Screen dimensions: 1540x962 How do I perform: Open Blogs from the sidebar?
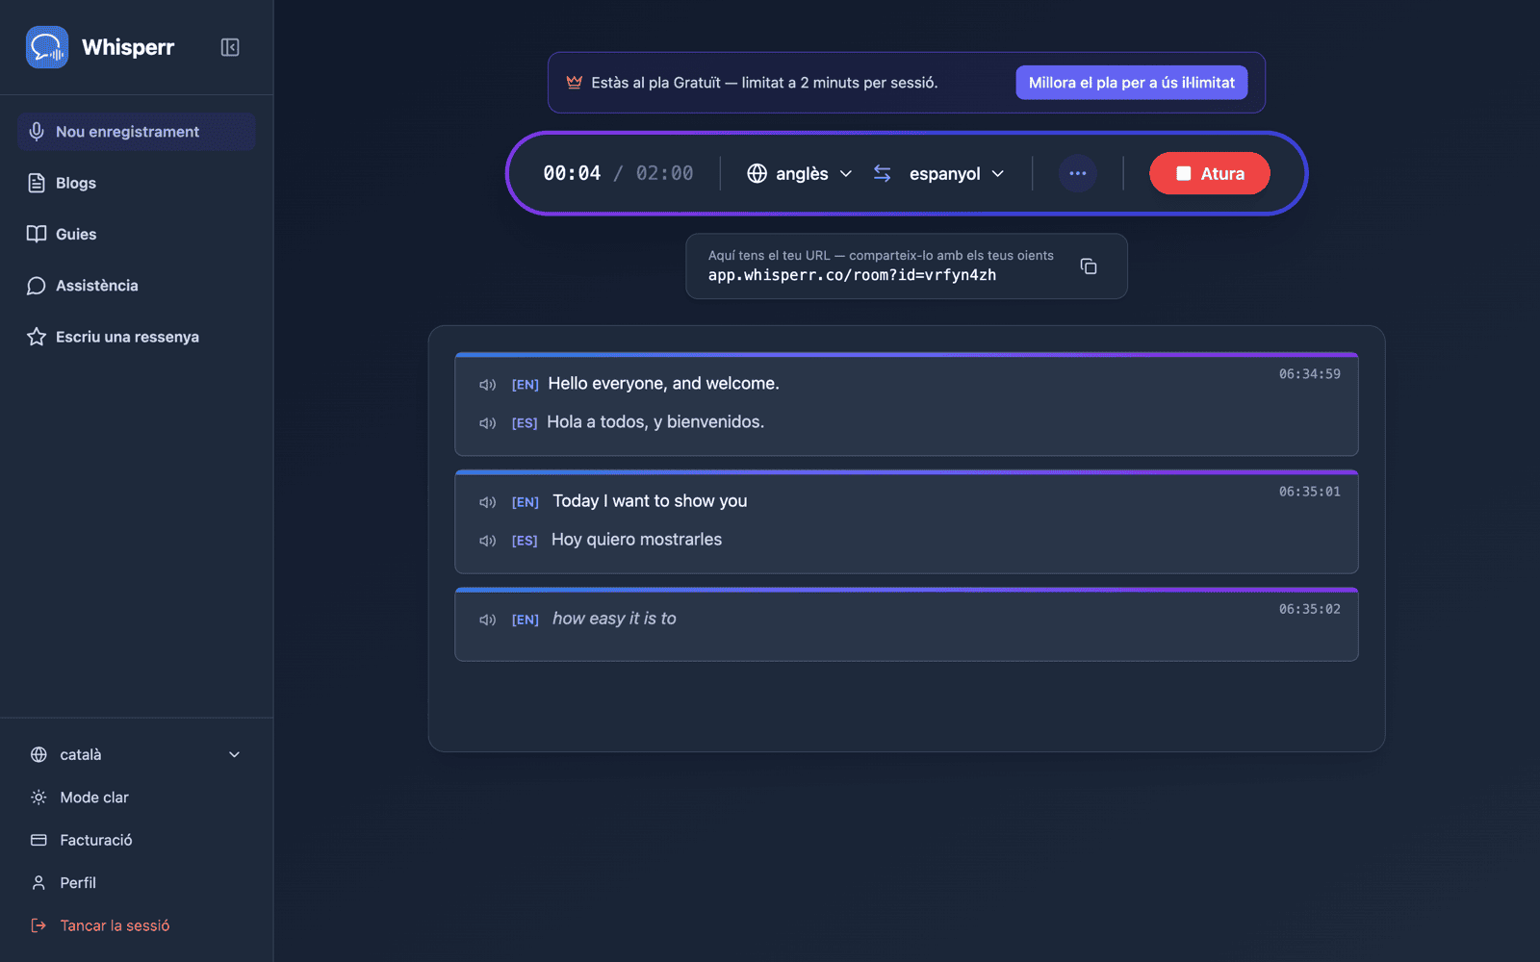(x=136, y=183)
